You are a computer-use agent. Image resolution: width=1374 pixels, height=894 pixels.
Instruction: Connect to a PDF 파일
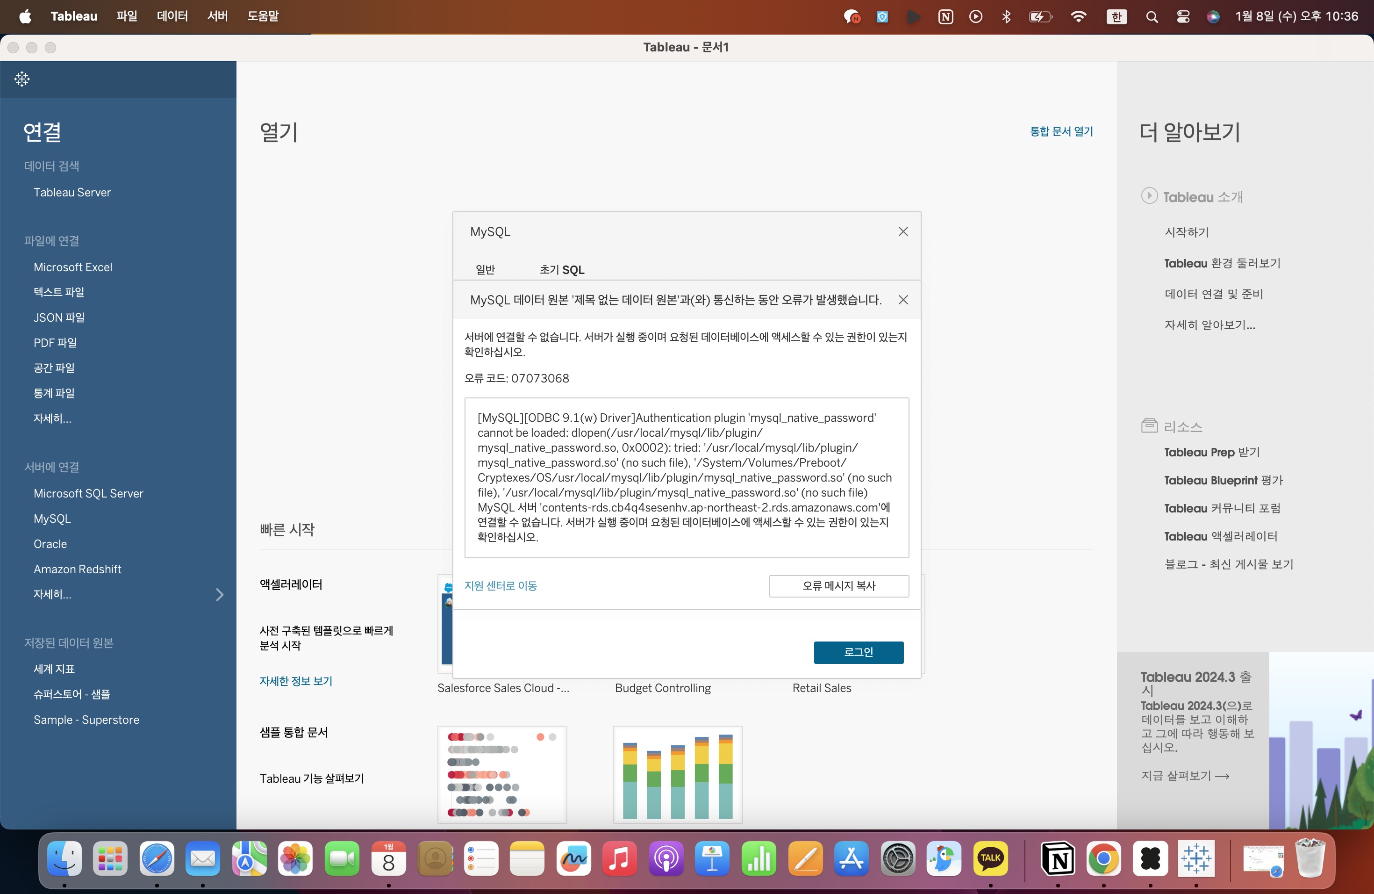pyautogui.click(x=55, y=342)
